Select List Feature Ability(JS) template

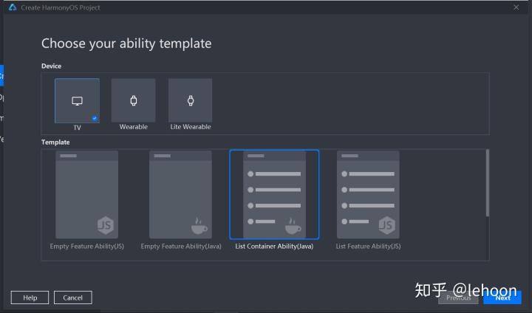[x=368, y=195]
